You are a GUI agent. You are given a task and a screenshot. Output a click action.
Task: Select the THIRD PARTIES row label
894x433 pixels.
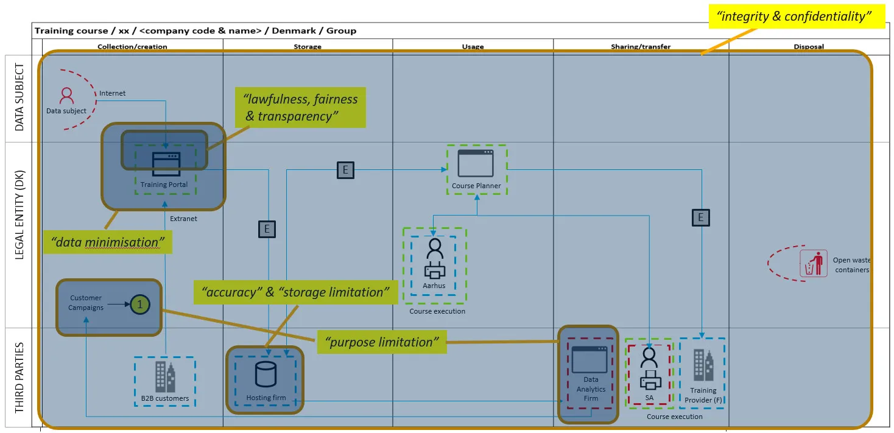coord(20,375)
